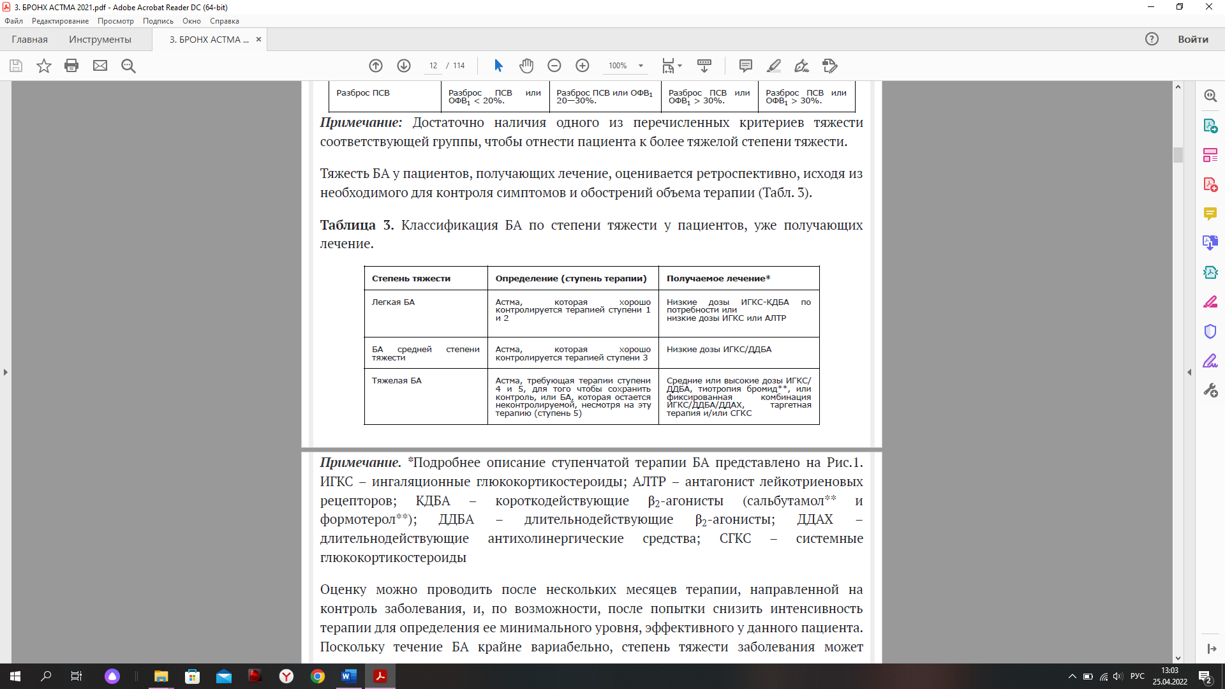Zoom out with minus button
Viewport: 1225px width, 689px height.
click(x=554, y=66)
